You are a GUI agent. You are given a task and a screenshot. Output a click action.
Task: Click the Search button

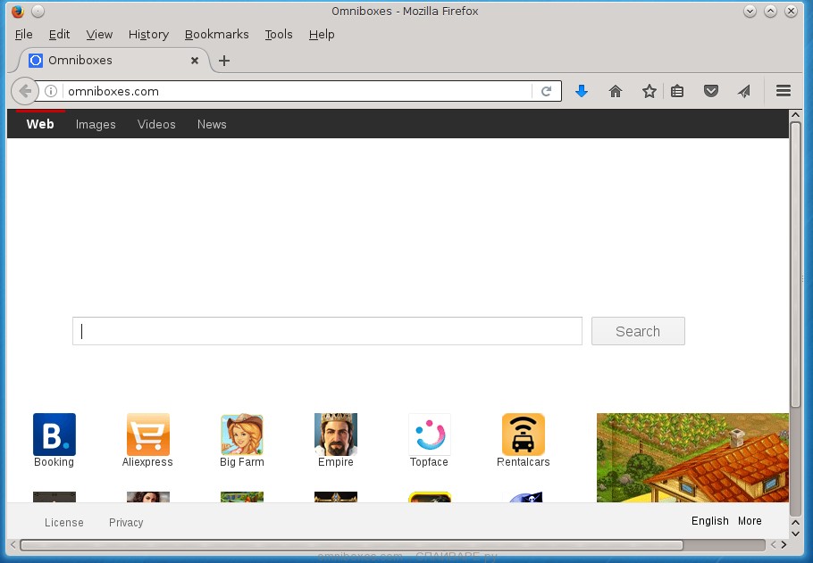click(x=637, y=331)
